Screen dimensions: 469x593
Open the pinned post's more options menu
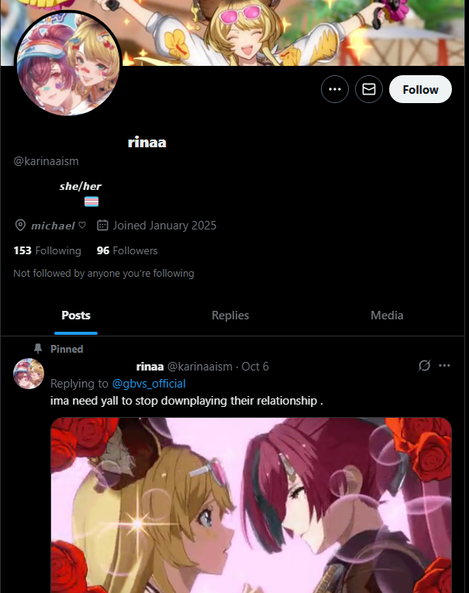click(444, 365)
